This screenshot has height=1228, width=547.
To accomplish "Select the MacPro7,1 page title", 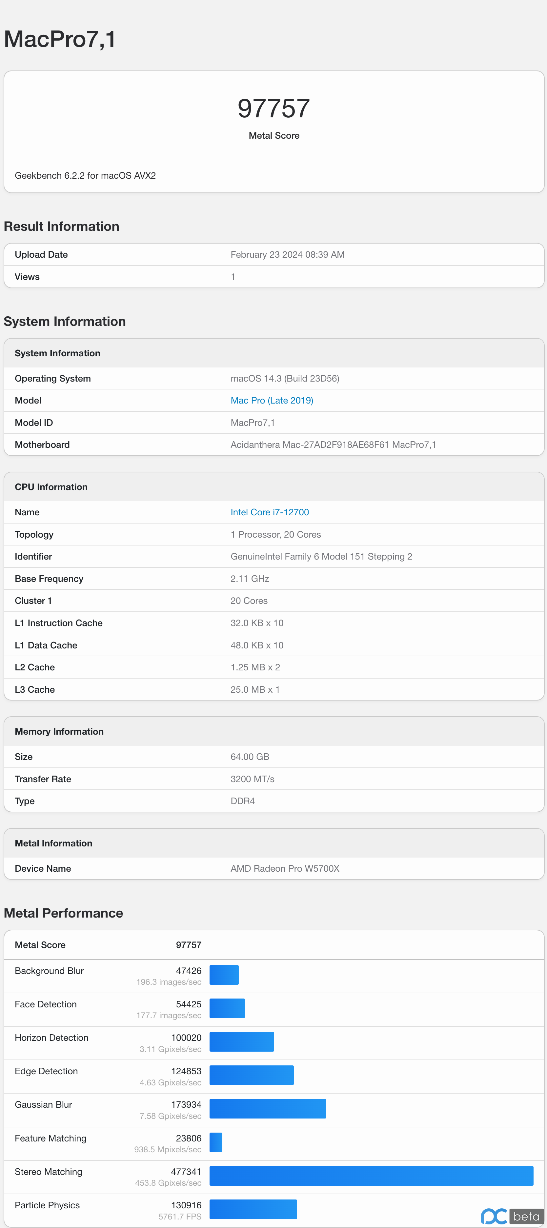I will click(60, 39).
